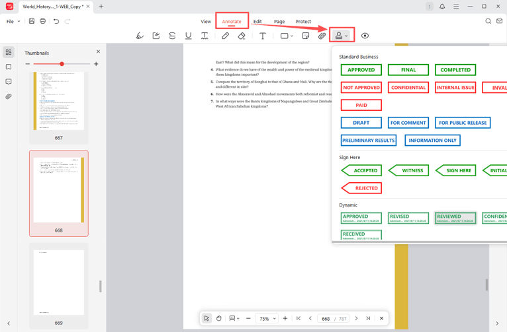The height and width of the screenshot is (332, 507).
Task: Close the World_History document tab
Action: (88, 7)
